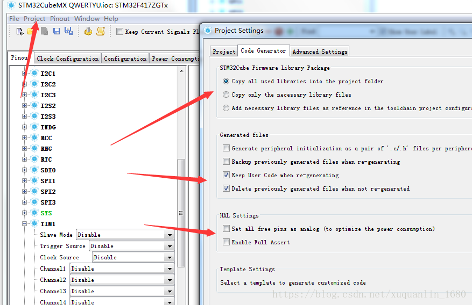Click the Generate Report scroll icon

click(101, 31)
